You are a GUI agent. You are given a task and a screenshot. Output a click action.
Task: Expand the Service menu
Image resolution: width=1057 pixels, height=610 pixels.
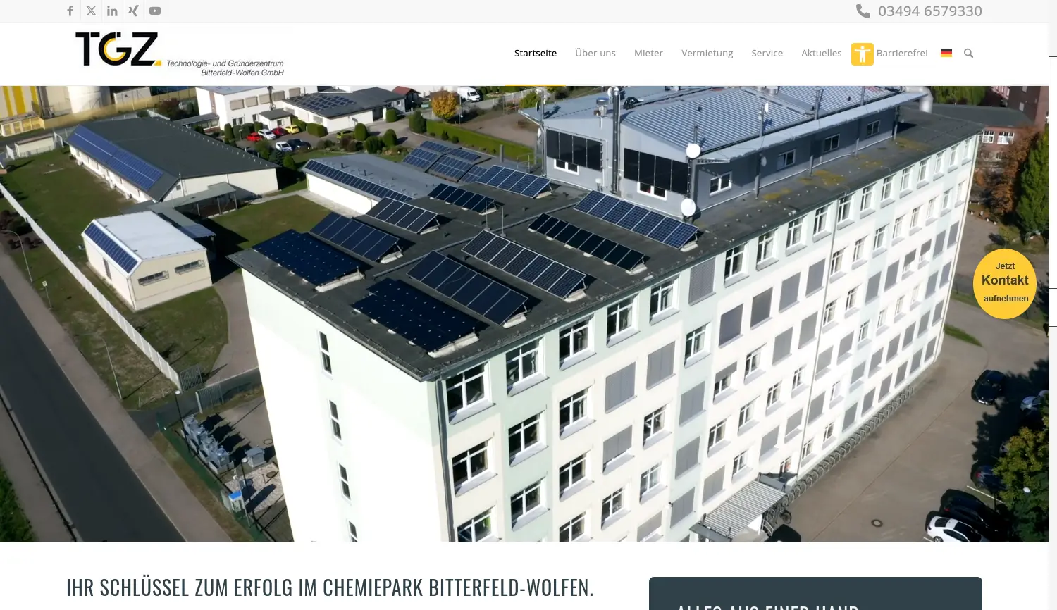click(x=767, y=53)
